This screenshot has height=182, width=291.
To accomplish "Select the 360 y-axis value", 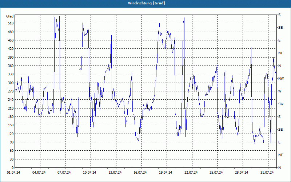I will pyautogui.click(x=11, y=66).
